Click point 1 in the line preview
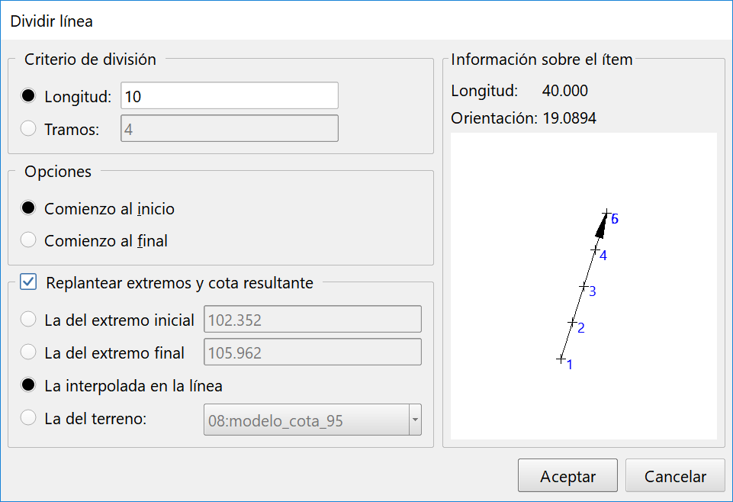Image resolution: width=733 pixels, height=502 pixels. coord(561,359)
